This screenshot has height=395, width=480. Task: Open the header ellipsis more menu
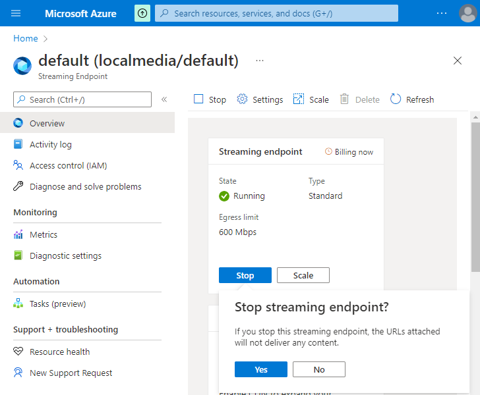coord(442,13)
